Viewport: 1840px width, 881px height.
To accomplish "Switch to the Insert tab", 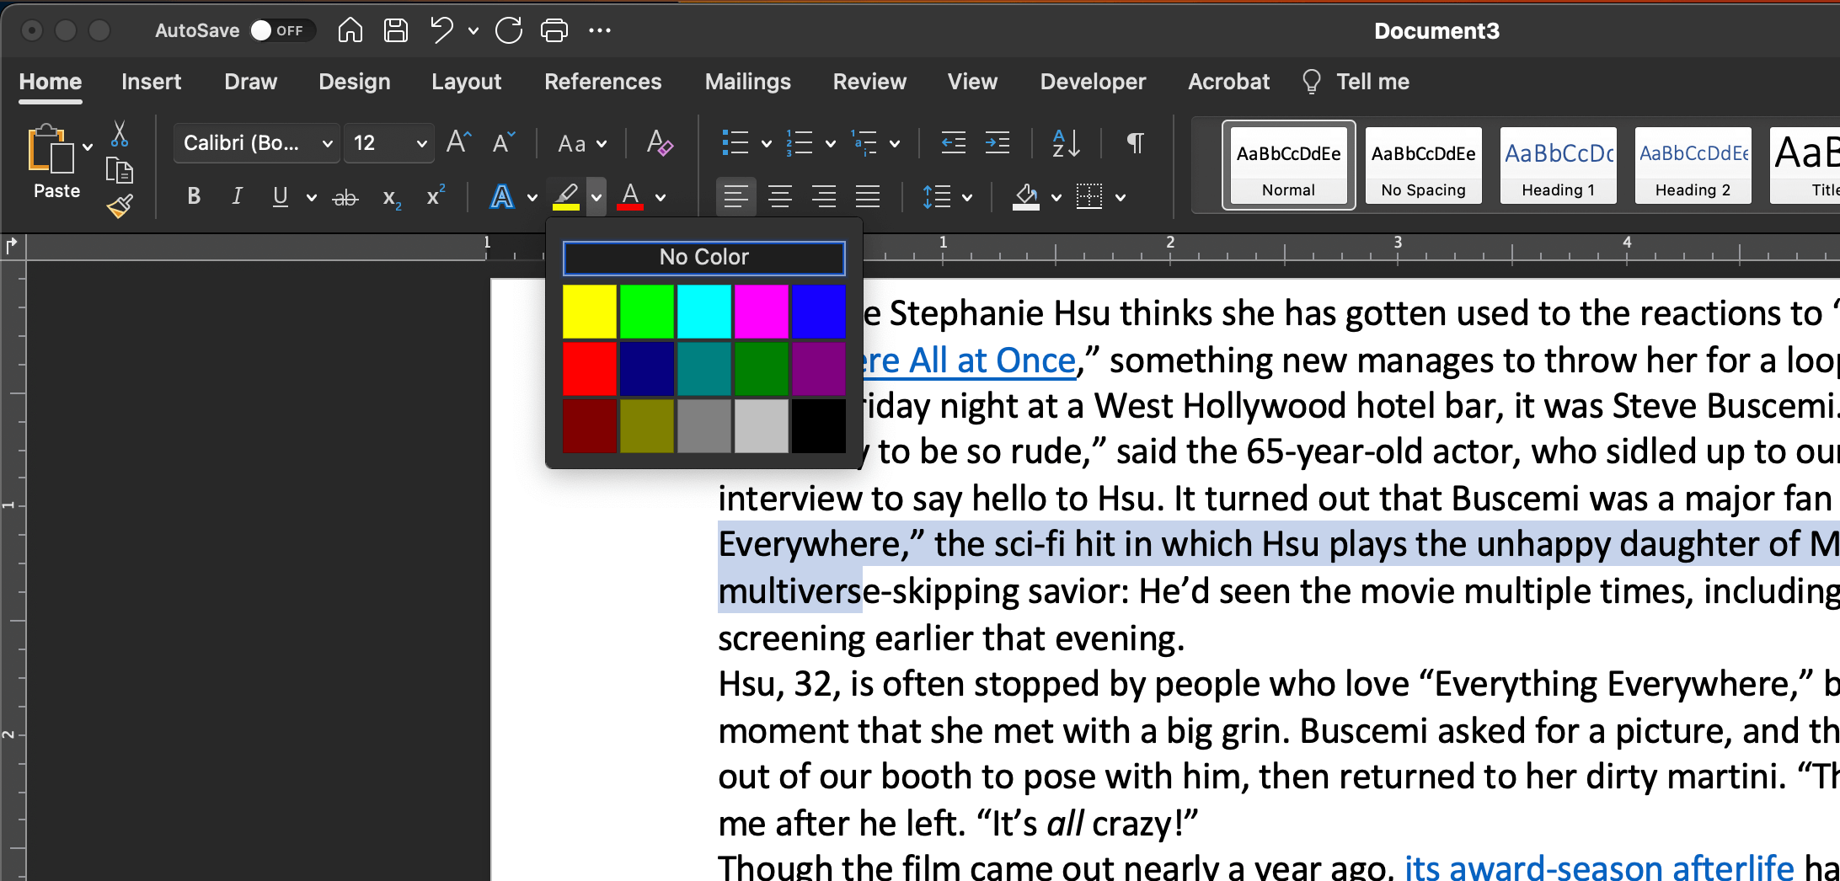I will point(151,82).
